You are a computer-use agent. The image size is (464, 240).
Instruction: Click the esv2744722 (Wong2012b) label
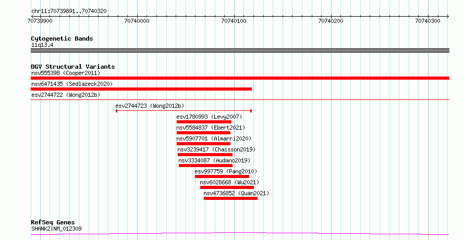click(x=66, y=95)
